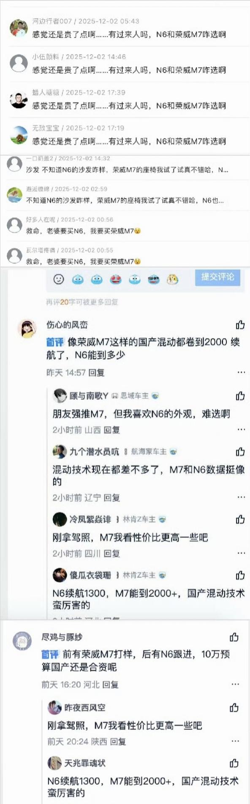Submit comment with 提交评论 button

coord(217,277)
